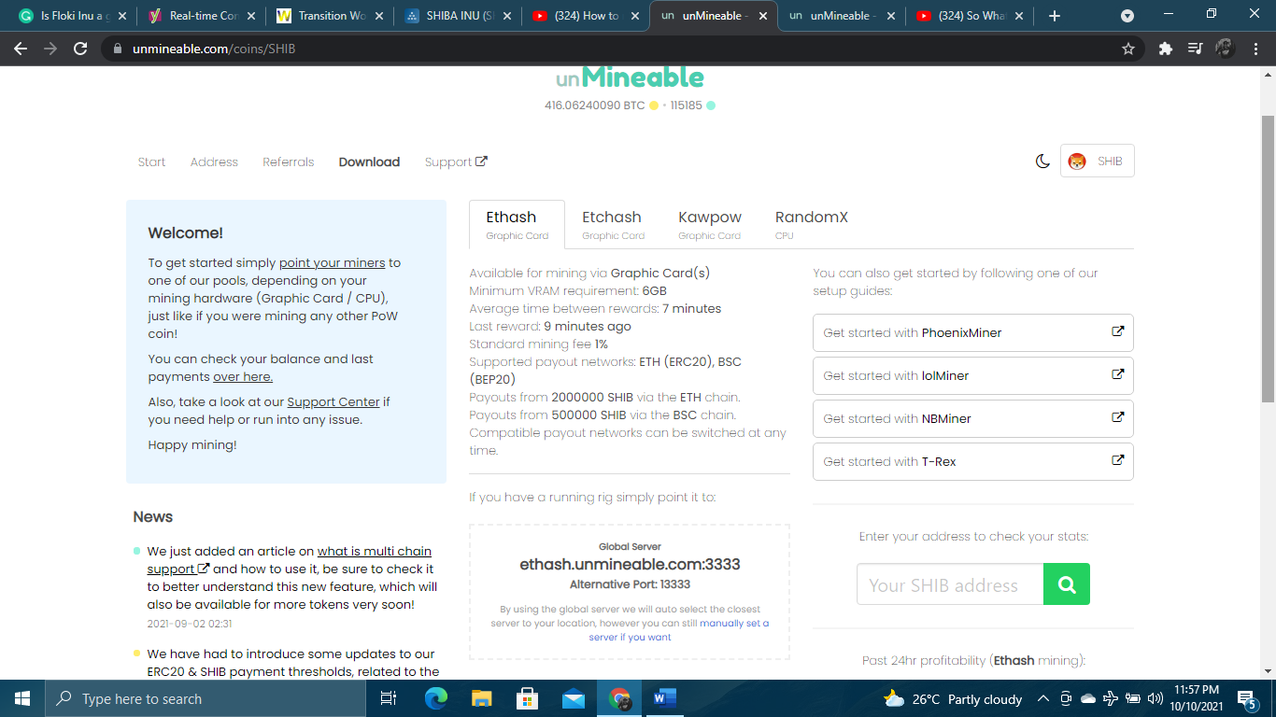Screen dimensions: 1276x717
Task: Focus the 'Your SHIB address' input
Action: pyautogui.click(x=950, y=584)
